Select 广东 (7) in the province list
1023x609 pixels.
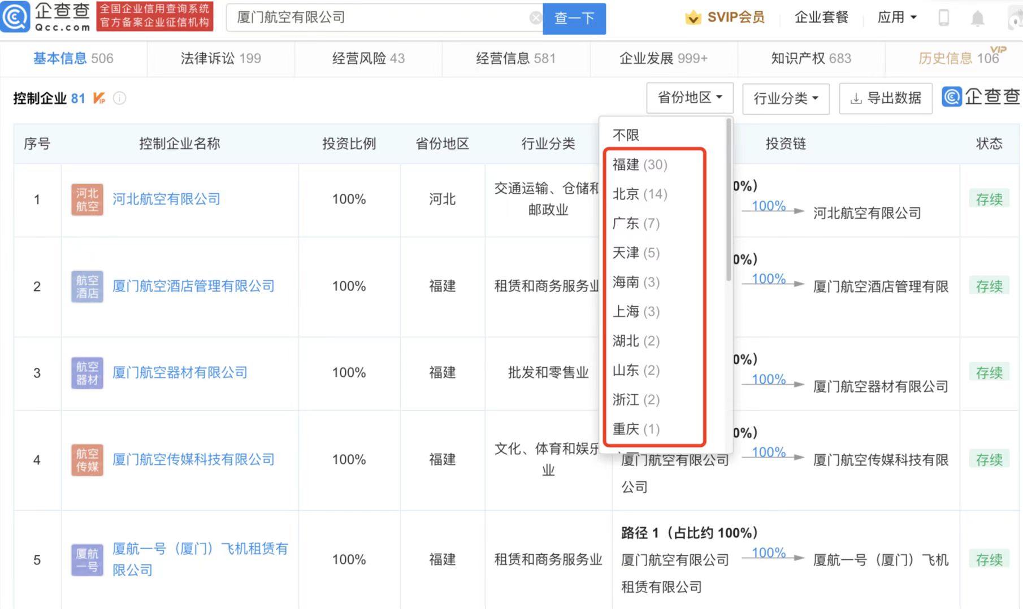tap(636, 223)
